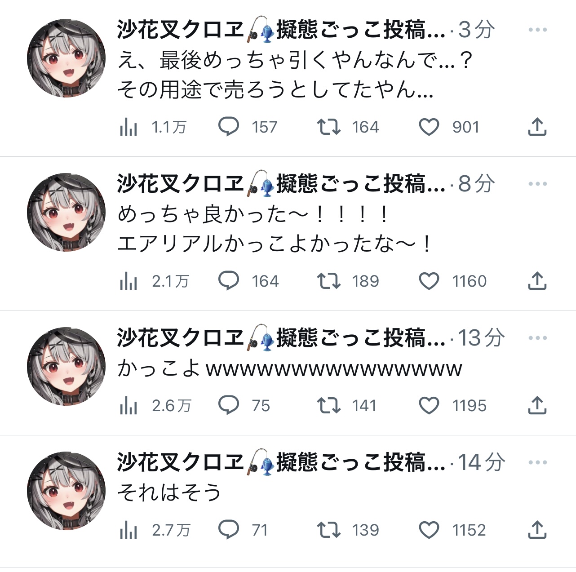Open the avatar on the 14分 tweet
The image size is (576, 572).
point(66,491)
